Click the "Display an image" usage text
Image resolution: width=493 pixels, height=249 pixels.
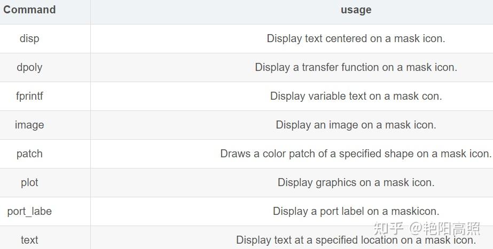point(356,125)
